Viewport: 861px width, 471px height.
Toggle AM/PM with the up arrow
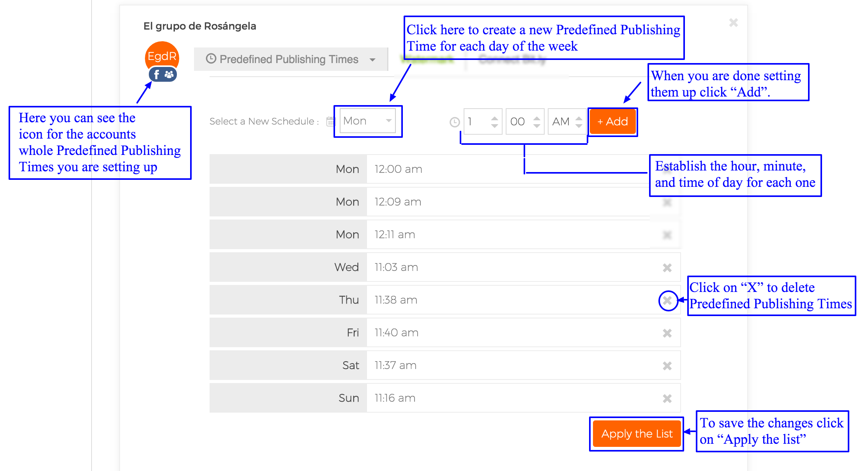[579, 118]
